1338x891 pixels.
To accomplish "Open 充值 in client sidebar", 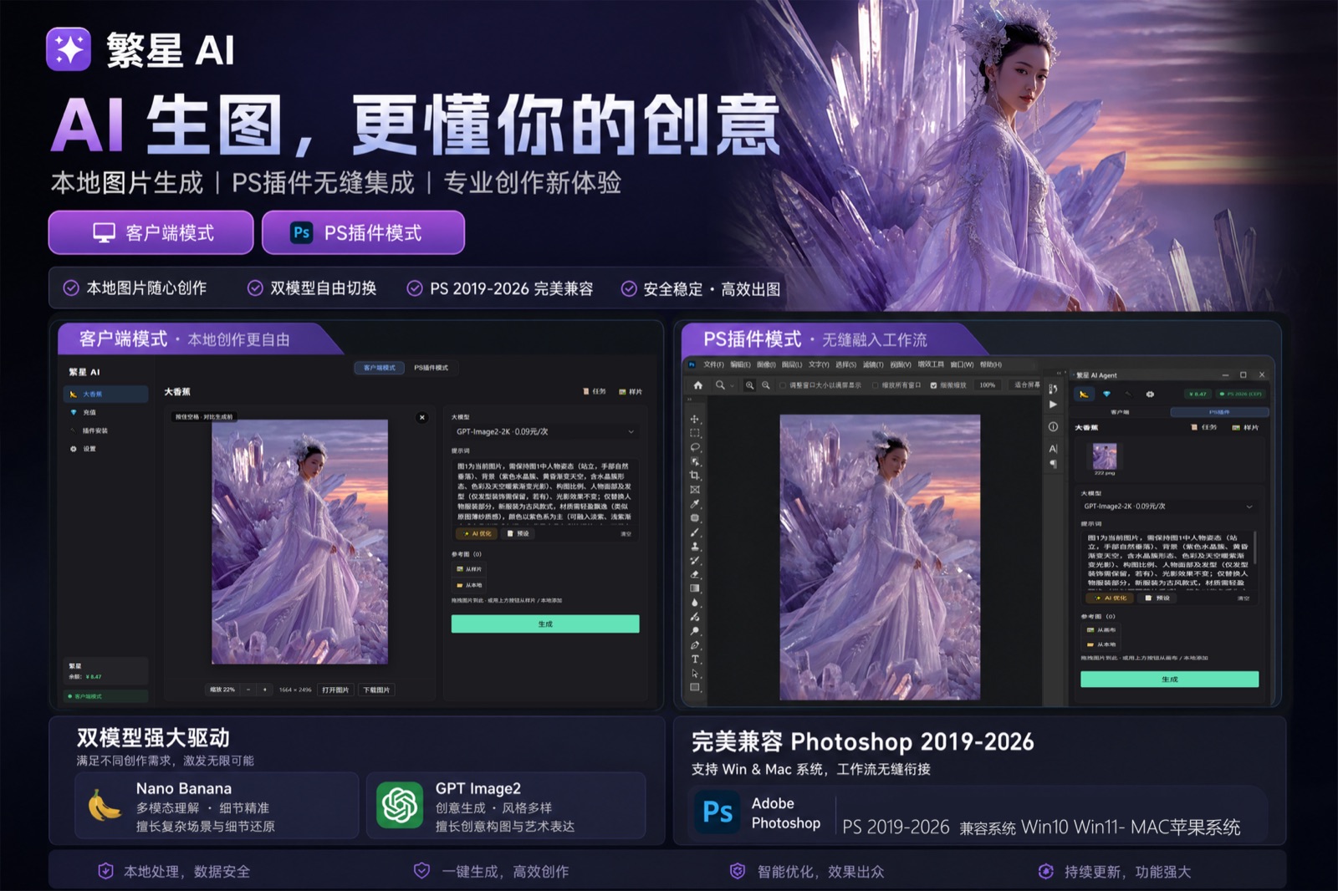I will point(105,412).
